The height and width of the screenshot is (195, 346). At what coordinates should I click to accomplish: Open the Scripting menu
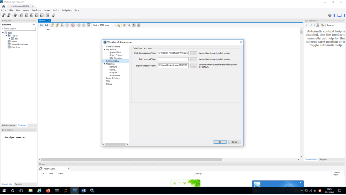(66, 10)
